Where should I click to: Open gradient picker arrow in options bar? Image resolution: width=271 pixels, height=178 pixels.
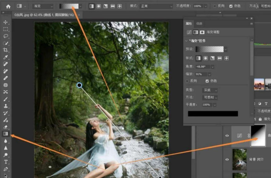[x=80, y=6]
